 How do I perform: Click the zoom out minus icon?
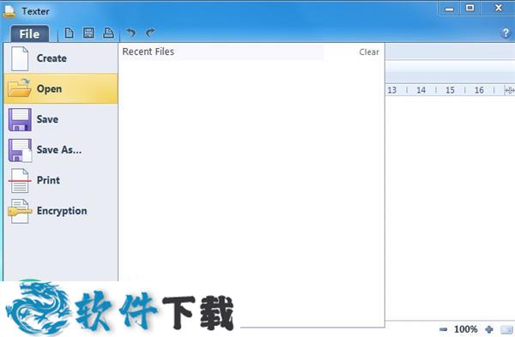tap(444, 329)
